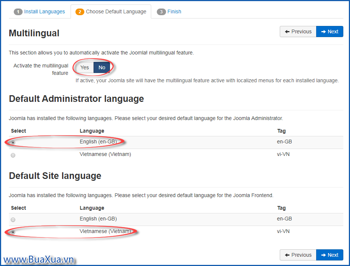
Task: Set multilingual feature to Yes
Action: [85, 67]
